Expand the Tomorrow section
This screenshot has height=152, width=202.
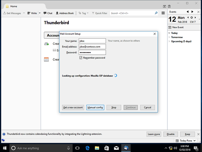[x=169, y=37]
